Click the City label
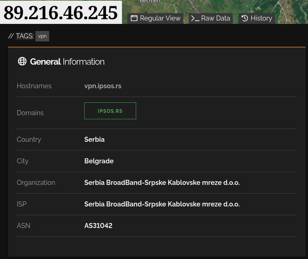Screen dimensions: 308x259 tap(23, 161)
